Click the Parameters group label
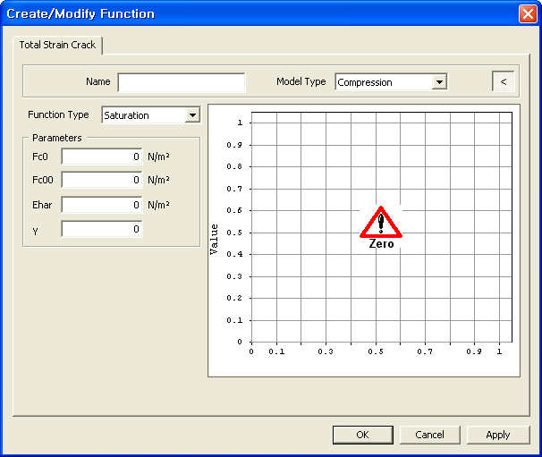Screen dimensions: 542x457 coord(57,138)
